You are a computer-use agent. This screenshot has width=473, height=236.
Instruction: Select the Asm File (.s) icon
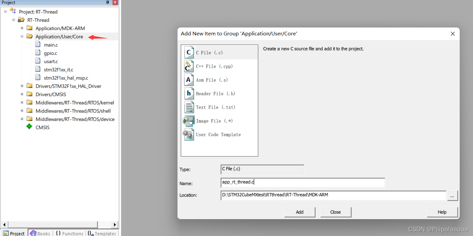click(x=189, y=80)
